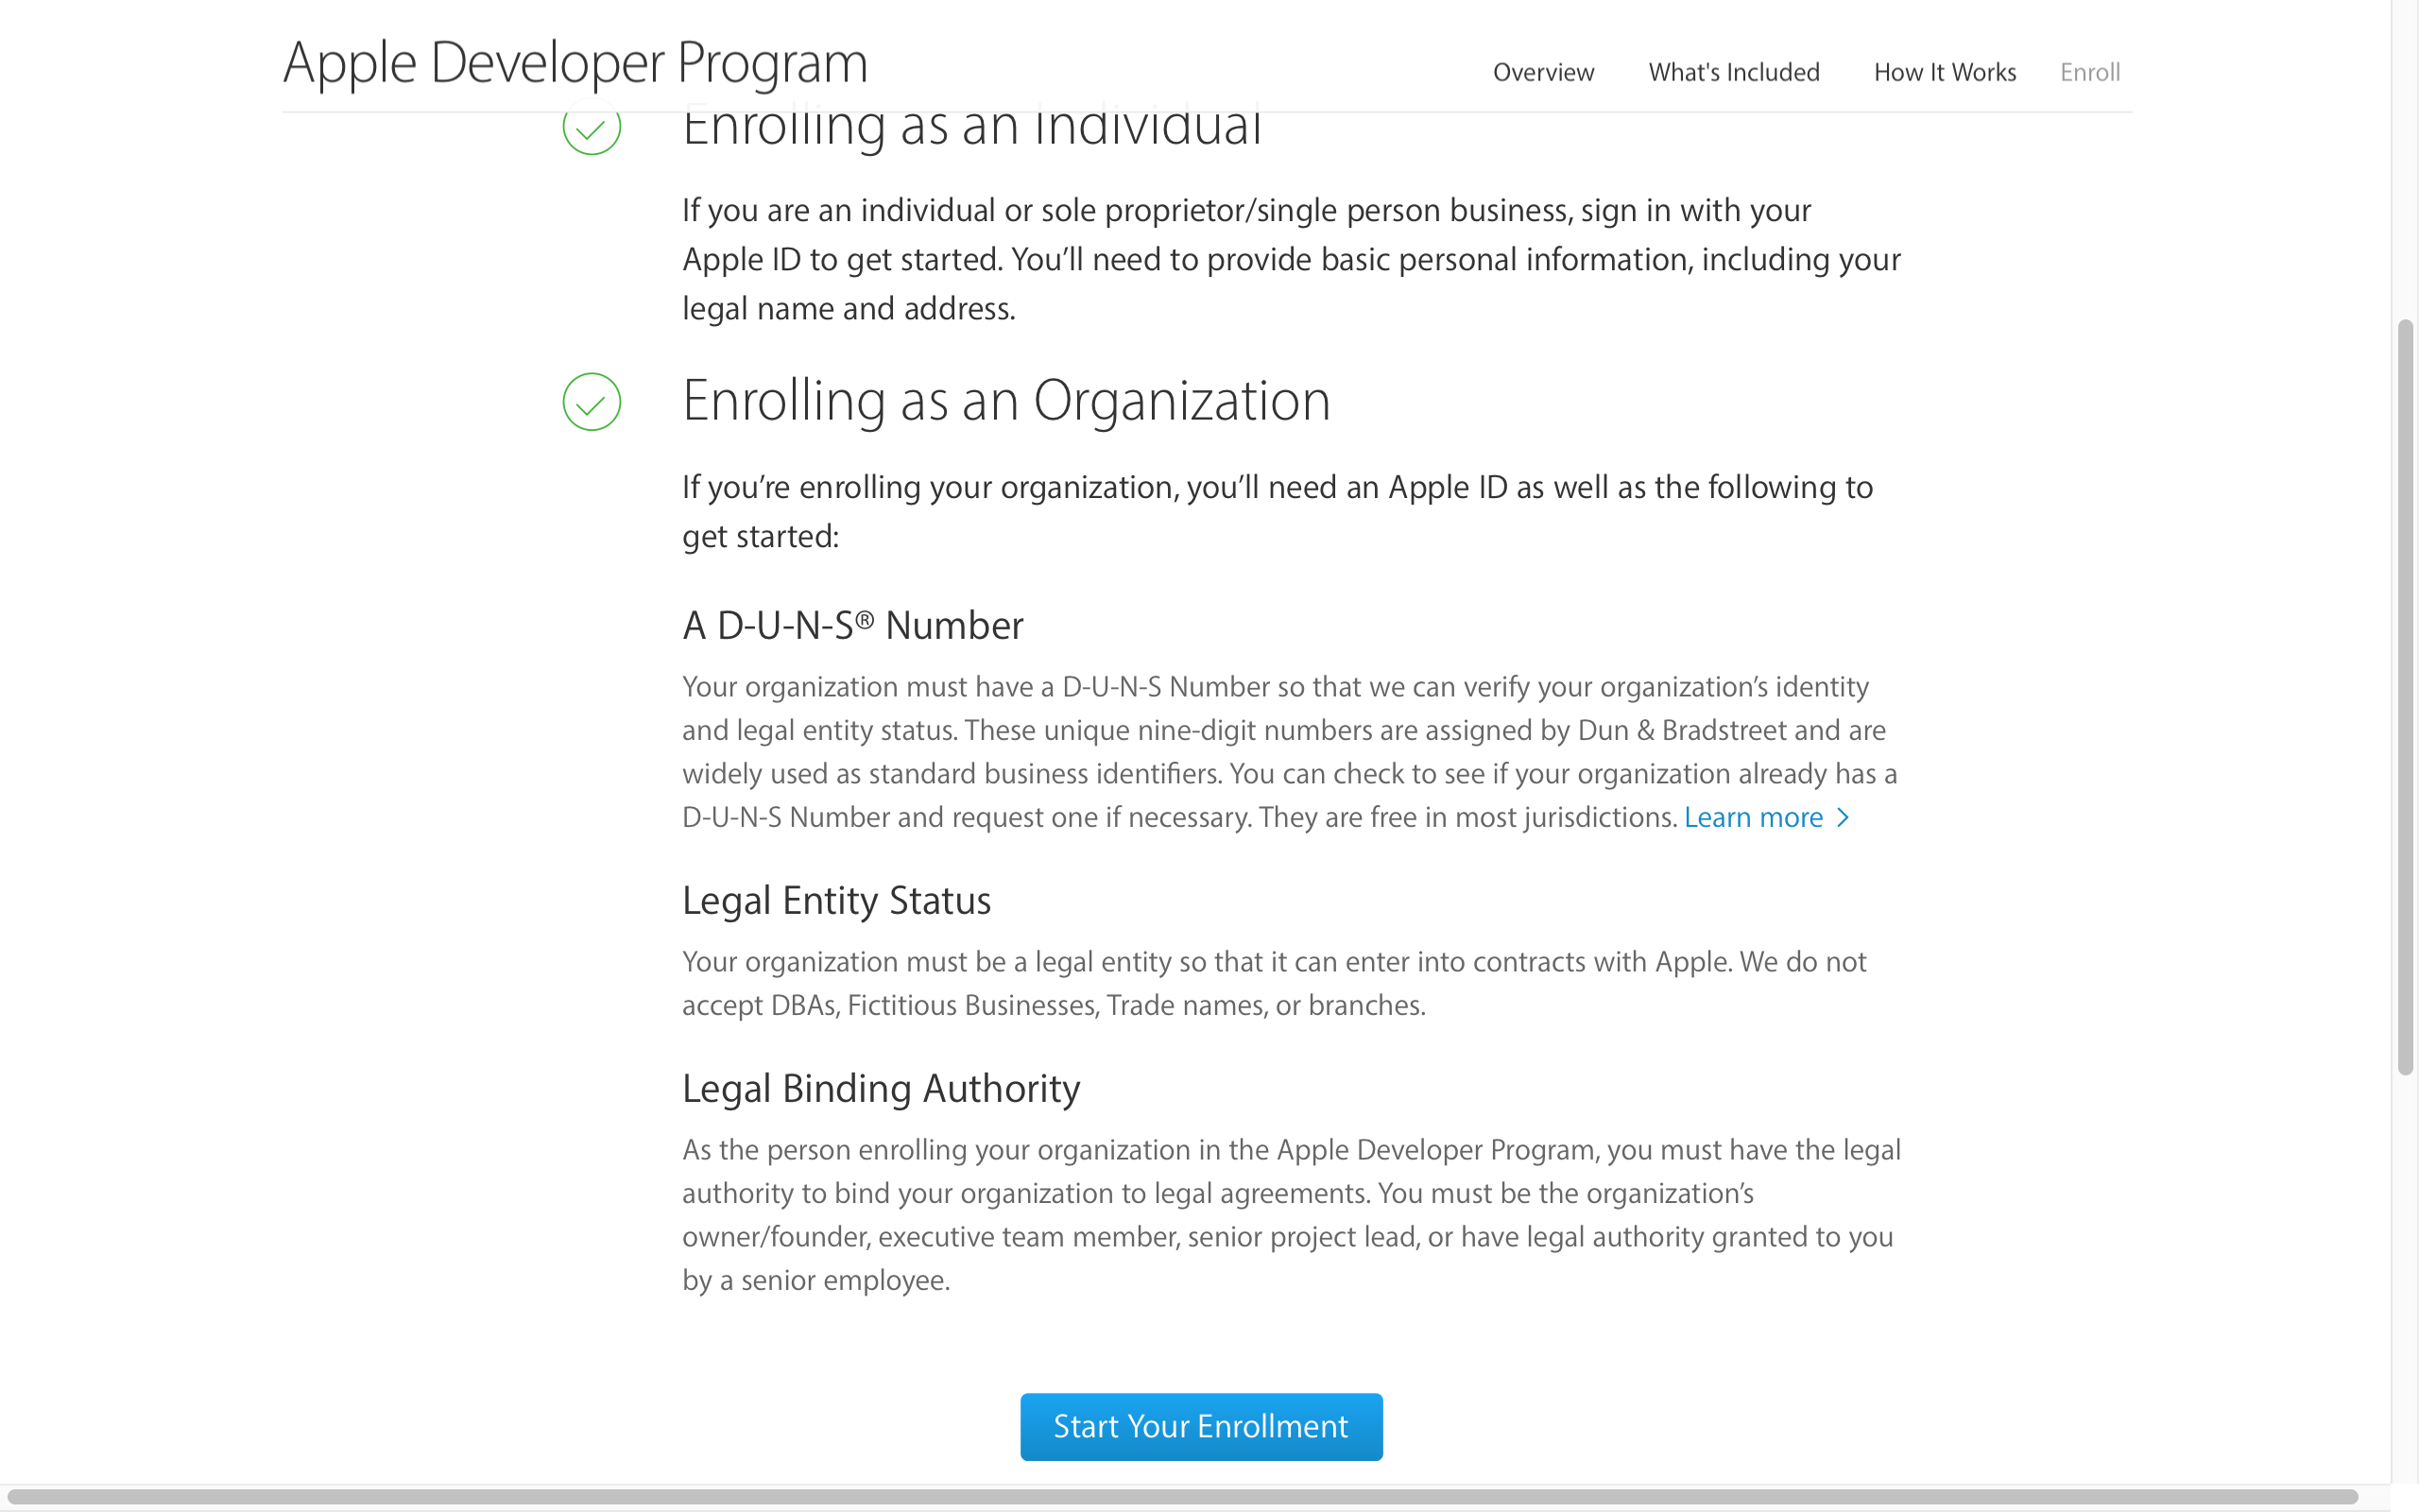This screenshot has width=2419, height=1512.
Task: Click the paragraph mentioning Dun & Bradstreet
Action: tap(1290, 752)
